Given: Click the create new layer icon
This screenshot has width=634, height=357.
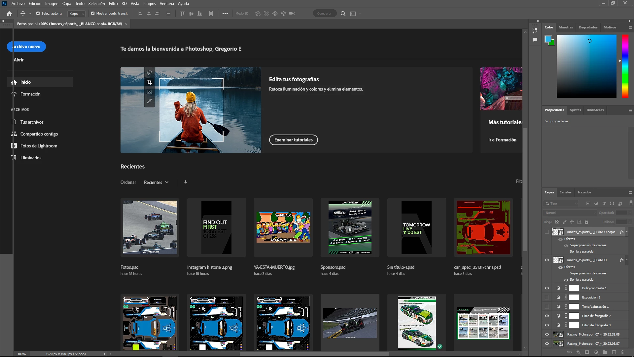Looking at the screenshot, I should [x=614, y=352].
